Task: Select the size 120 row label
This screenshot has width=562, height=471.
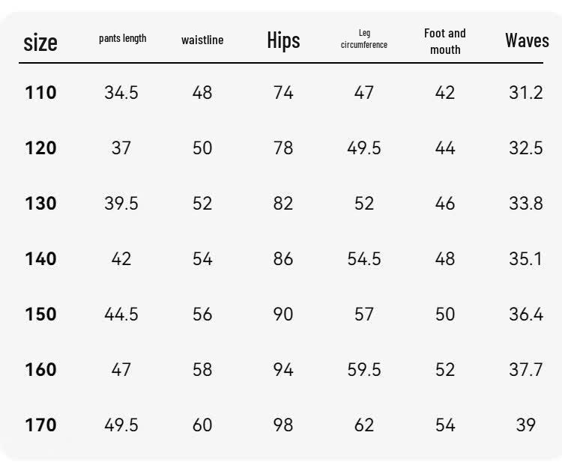Action: (40, 148)
